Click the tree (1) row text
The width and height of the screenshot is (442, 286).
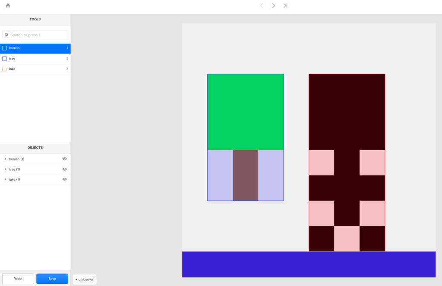[x=14, y=170]
